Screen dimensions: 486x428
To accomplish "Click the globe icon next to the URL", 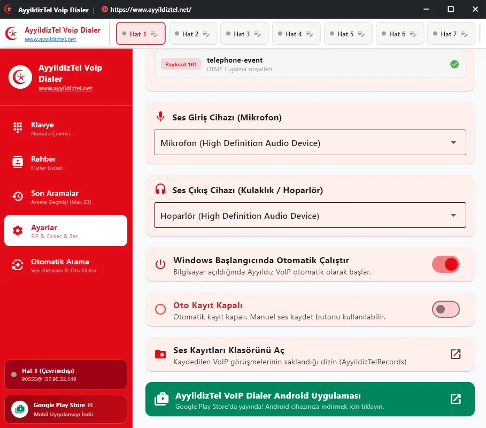I will [105, 9].
